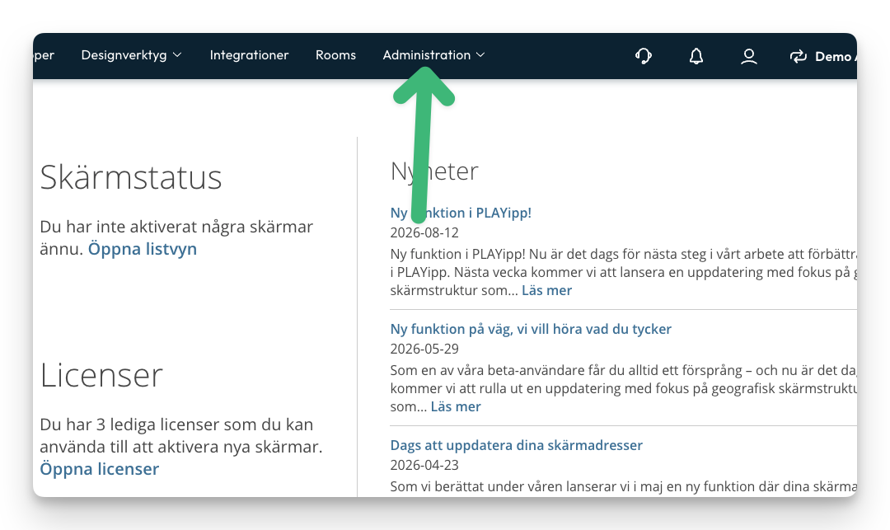Open the support headset icon
The image size is (890, 530).
tap(643, 55)
